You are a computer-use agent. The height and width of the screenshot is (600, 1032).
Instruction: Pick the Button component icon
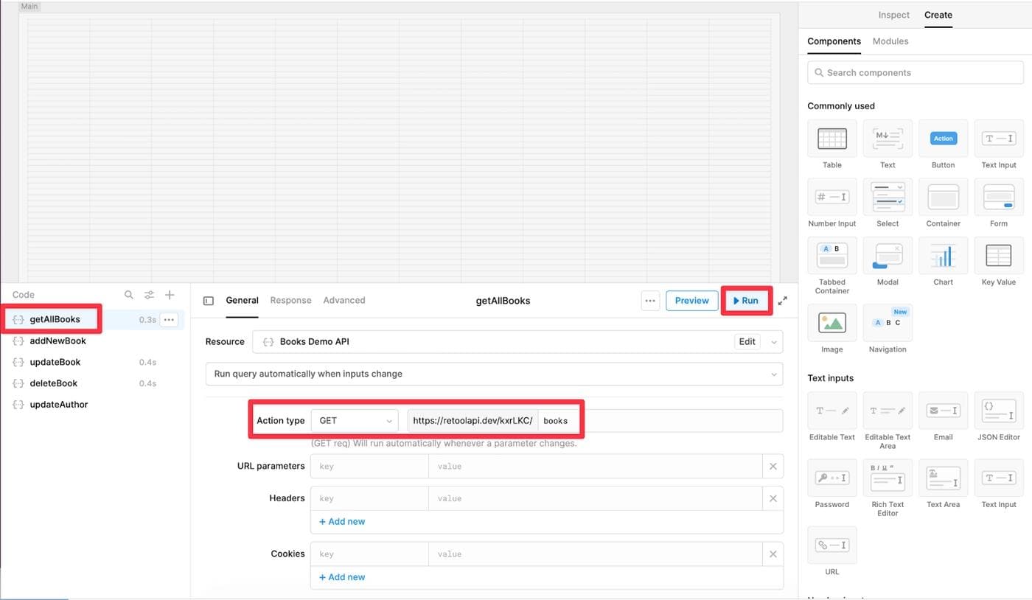943,139
